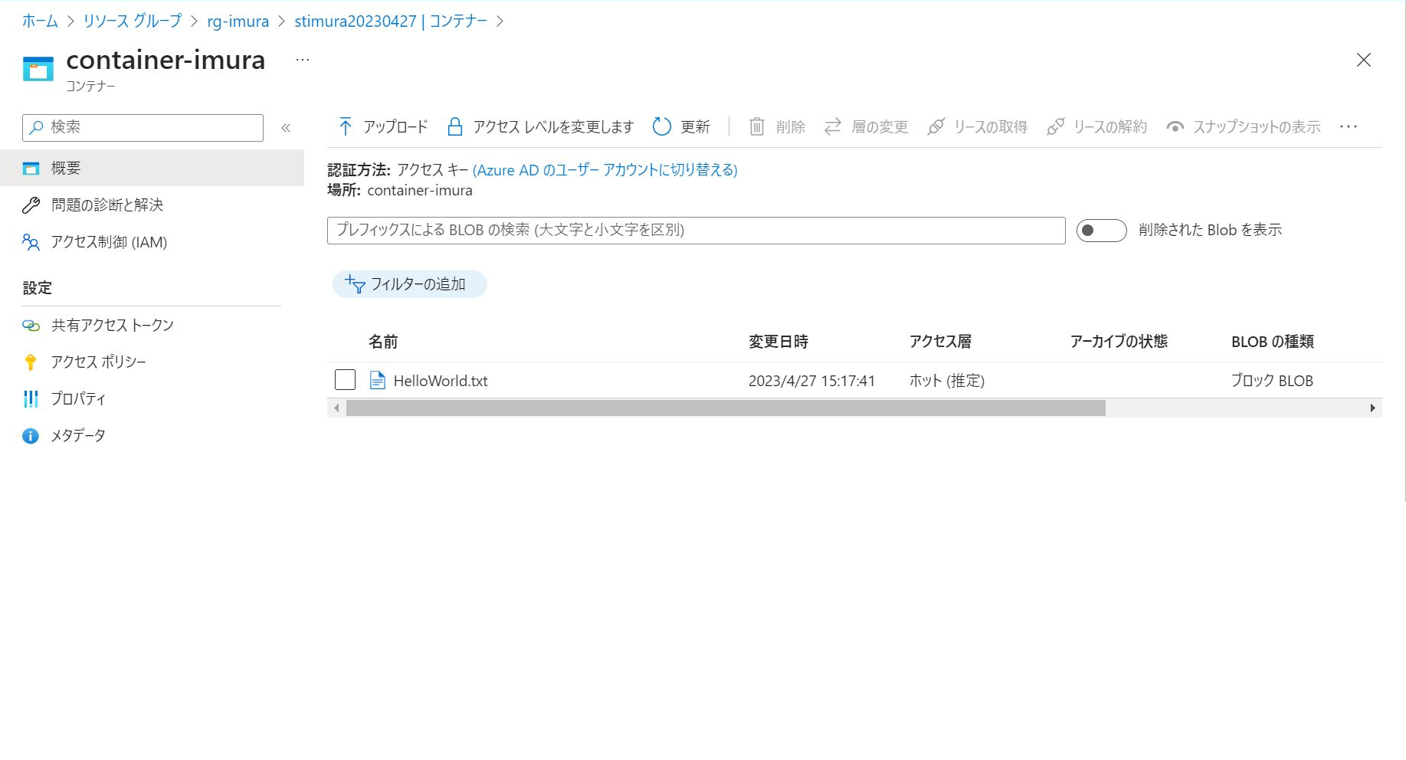This screenshot has width=1406, height=760.
Task: Click the access policy key icon
Action: point(31,362)
